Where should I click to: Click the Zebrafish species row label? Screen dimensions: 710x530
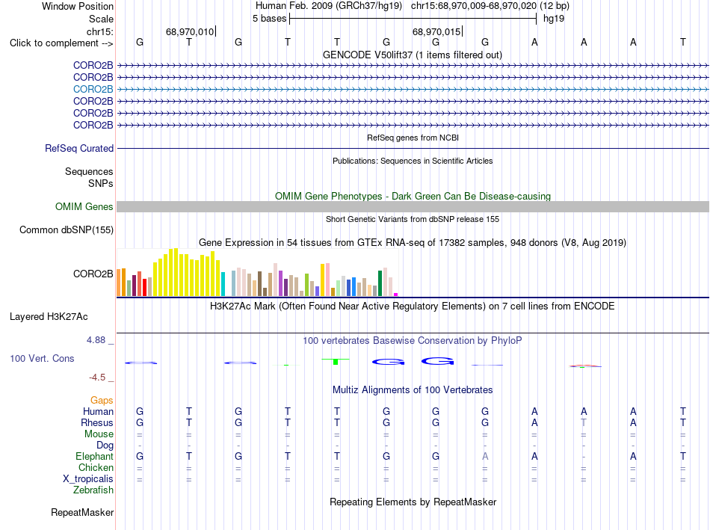pos(93,490)
